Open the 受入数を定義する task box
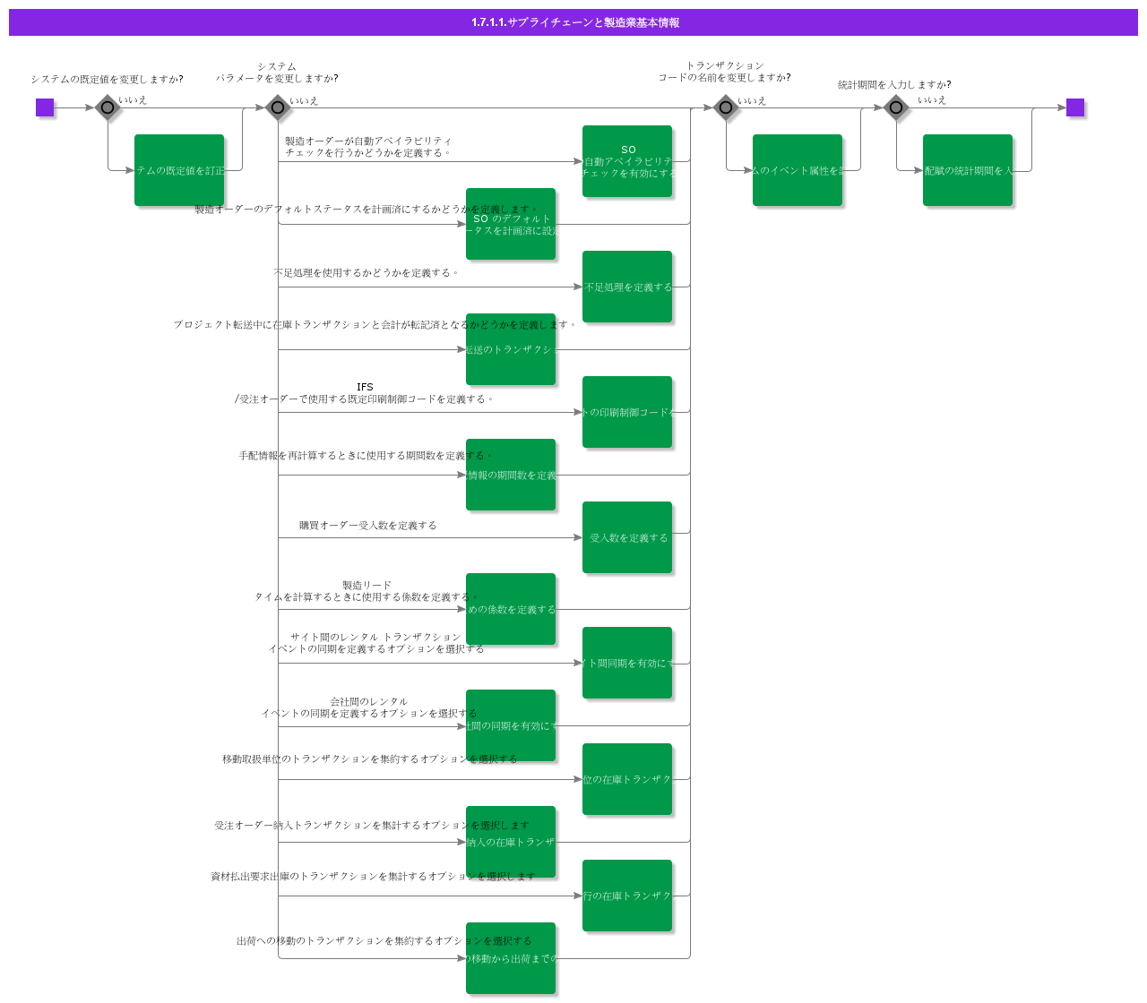Image resolution: width=1147 pixels, height=1003 pixels. 627,537
